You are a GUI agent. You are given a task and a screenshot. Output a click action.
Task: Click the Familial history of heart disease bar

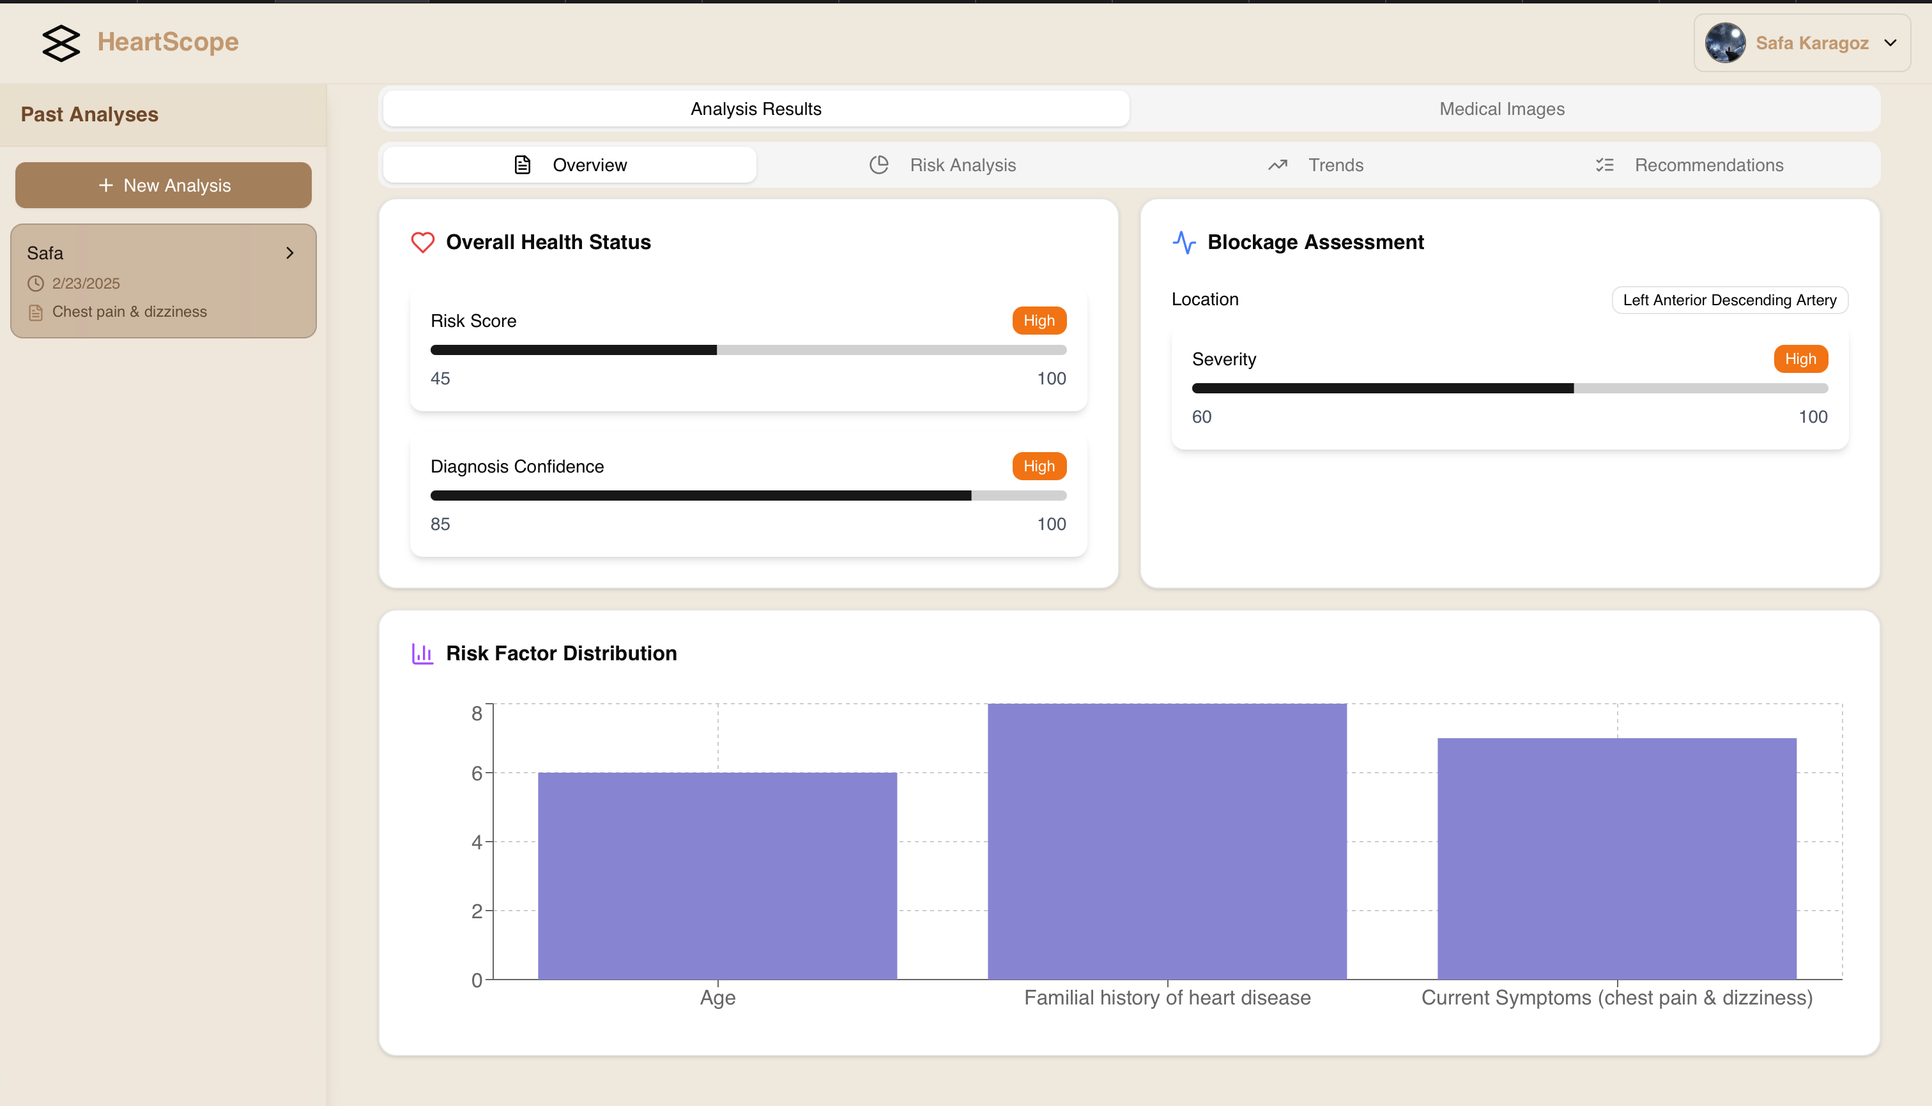[1167, 840]
